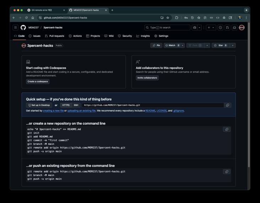Open the GitHub hamburger navigation menu
The height and width of the screenshot is (203, 260).
click(x=15, y=27)
